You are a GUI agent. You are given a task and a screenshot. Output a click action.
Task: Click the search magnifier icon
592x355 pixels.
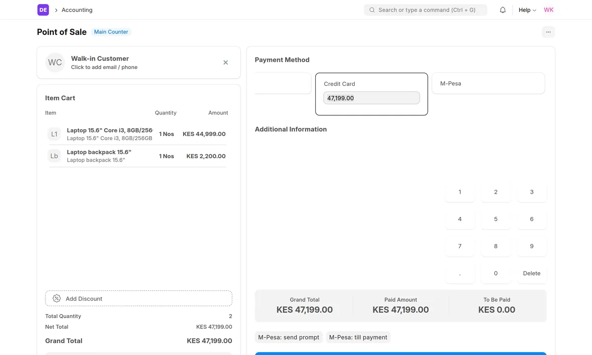tap(372, 10)
